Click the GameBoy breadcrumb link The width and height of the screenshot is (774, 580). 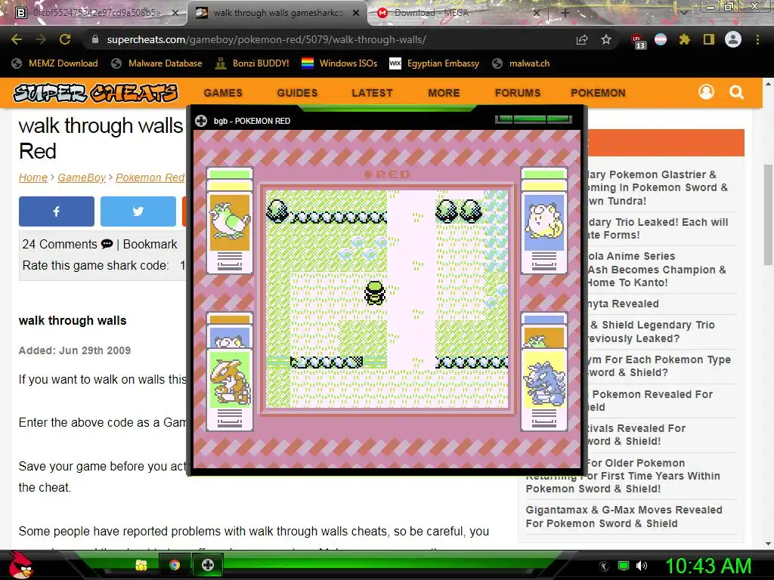[x=82, y=177]
